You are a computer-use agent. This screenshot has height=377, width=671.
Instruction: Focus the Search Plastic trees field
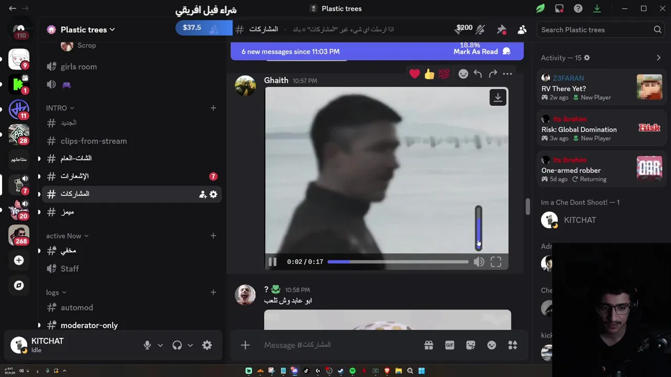[601, 30]
